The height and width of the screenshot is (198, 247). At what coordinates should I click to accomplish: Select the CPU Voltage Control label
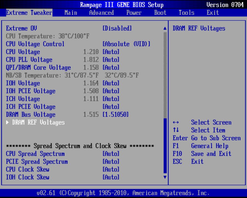pyautogui.click(x=35, y=44)
